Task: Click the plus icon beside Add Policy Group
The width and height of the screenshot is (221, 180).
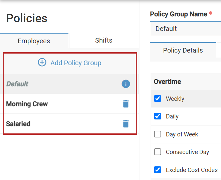Action: point(42,62)
